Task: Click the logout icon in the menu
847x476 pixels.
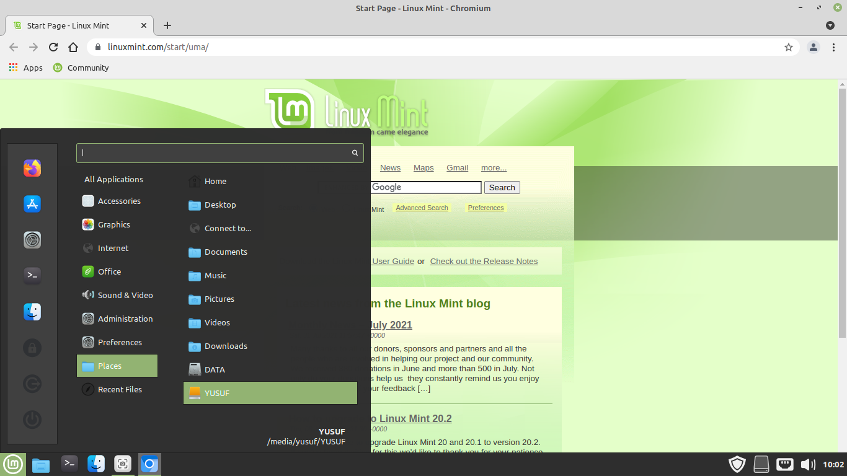Action: tap(32, 384)
